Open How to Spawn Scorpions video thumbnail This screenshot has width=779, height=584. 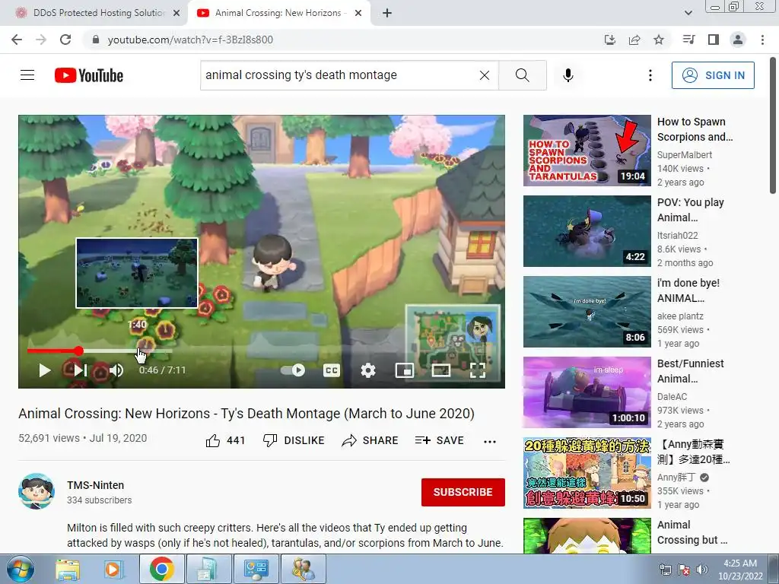pos(587,151)
